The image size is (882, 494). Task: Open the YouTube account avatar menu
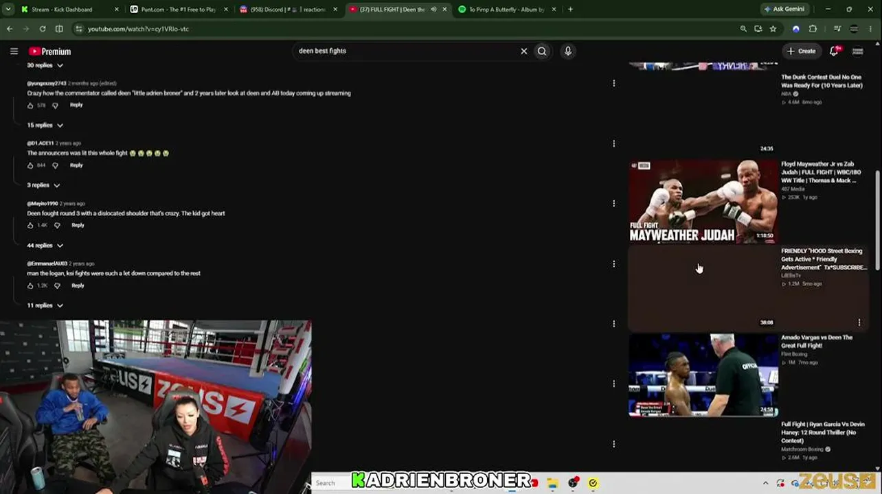coord(858,51)
